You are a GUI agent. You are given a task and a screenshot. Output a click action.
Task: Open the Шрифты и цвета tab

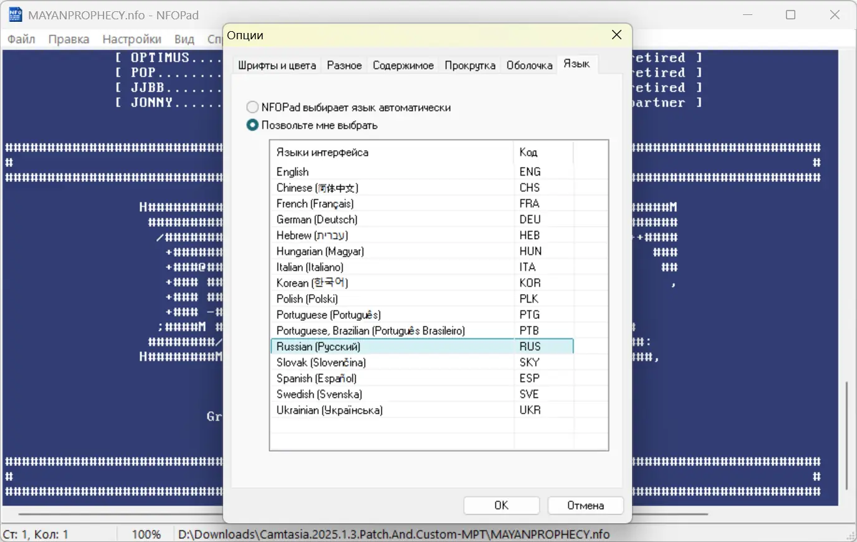tap(277, 65)
